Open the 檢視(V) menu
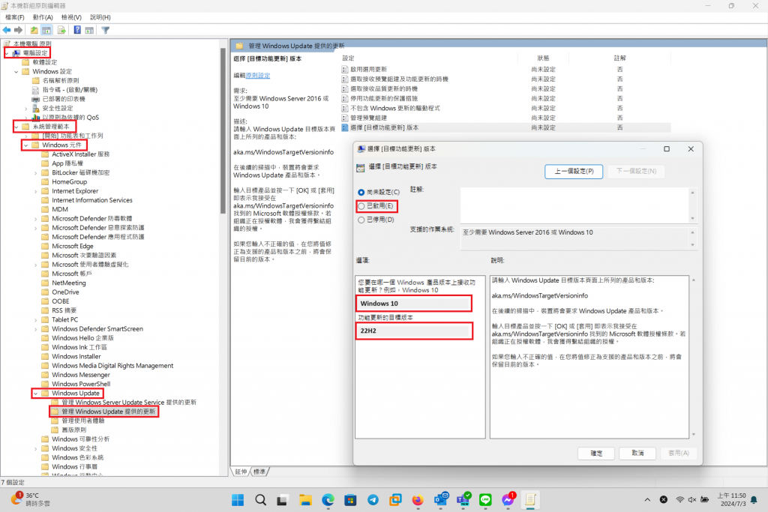Screen dimensions: 768x512 point(71,17)
